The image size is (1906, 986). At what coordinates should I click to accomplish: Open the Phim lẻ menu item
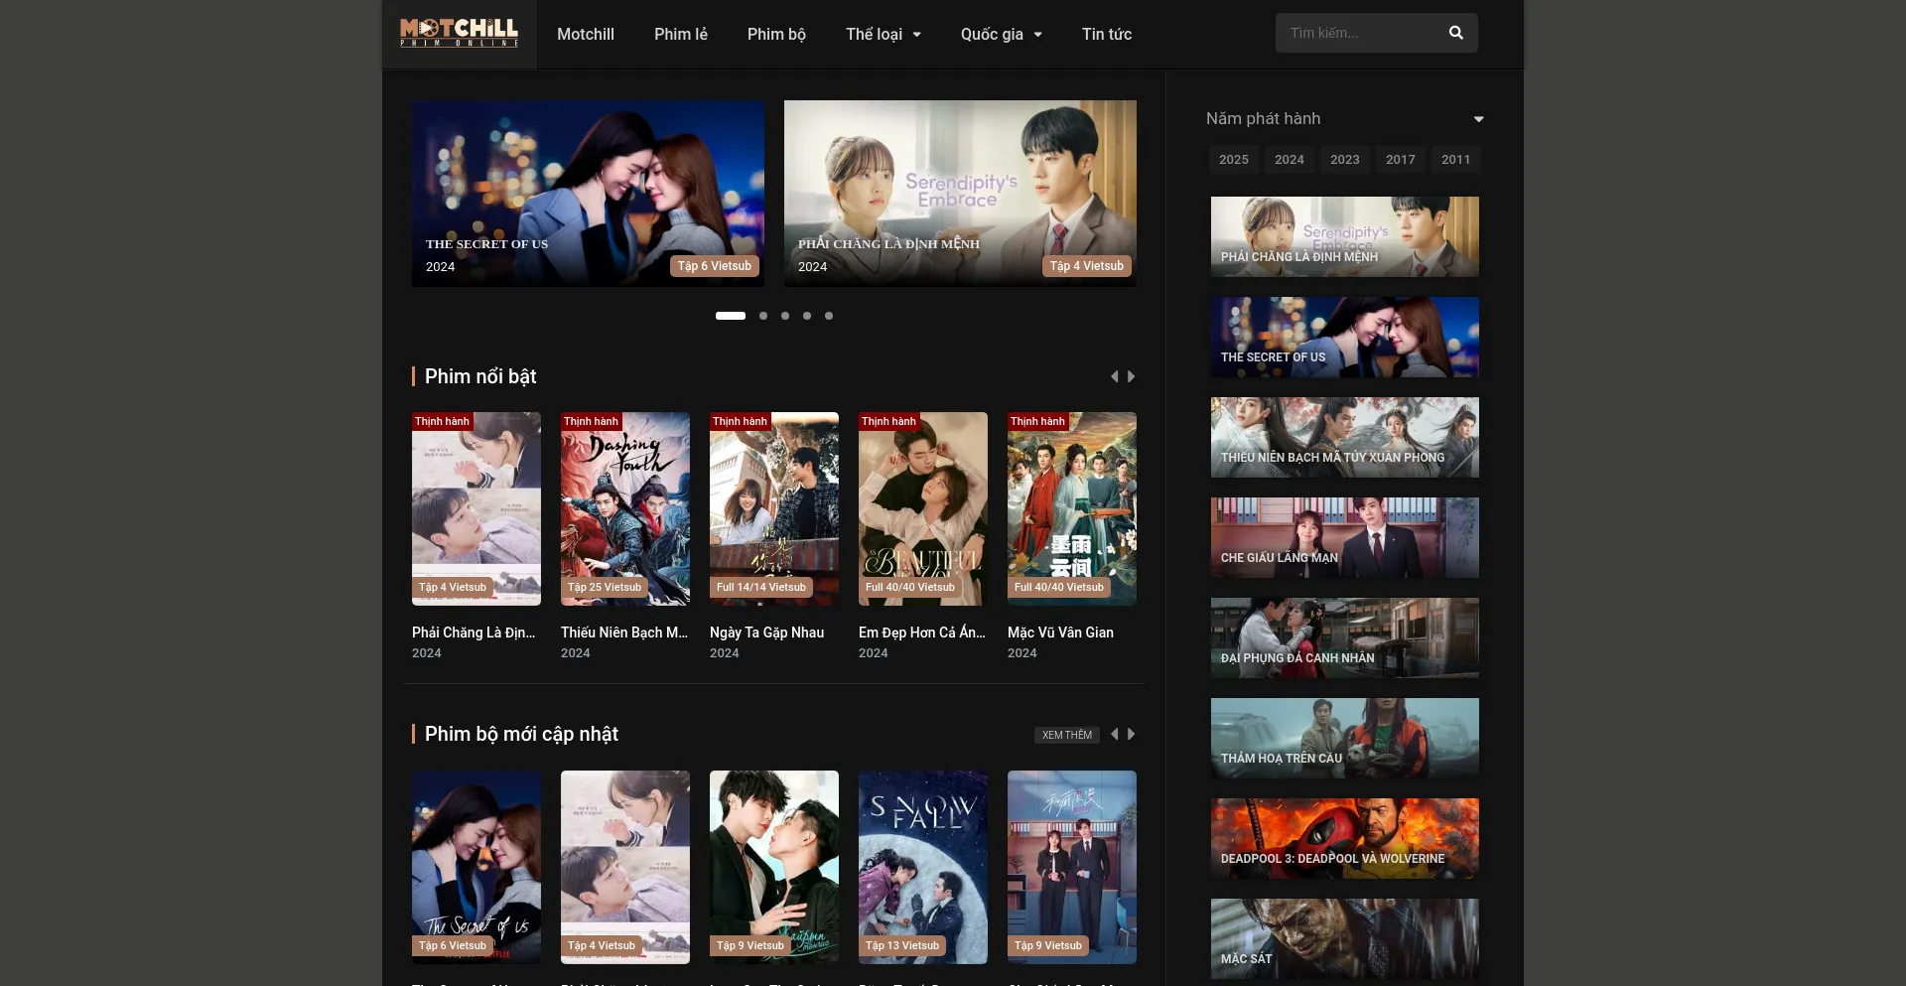[x=681, y=34]
